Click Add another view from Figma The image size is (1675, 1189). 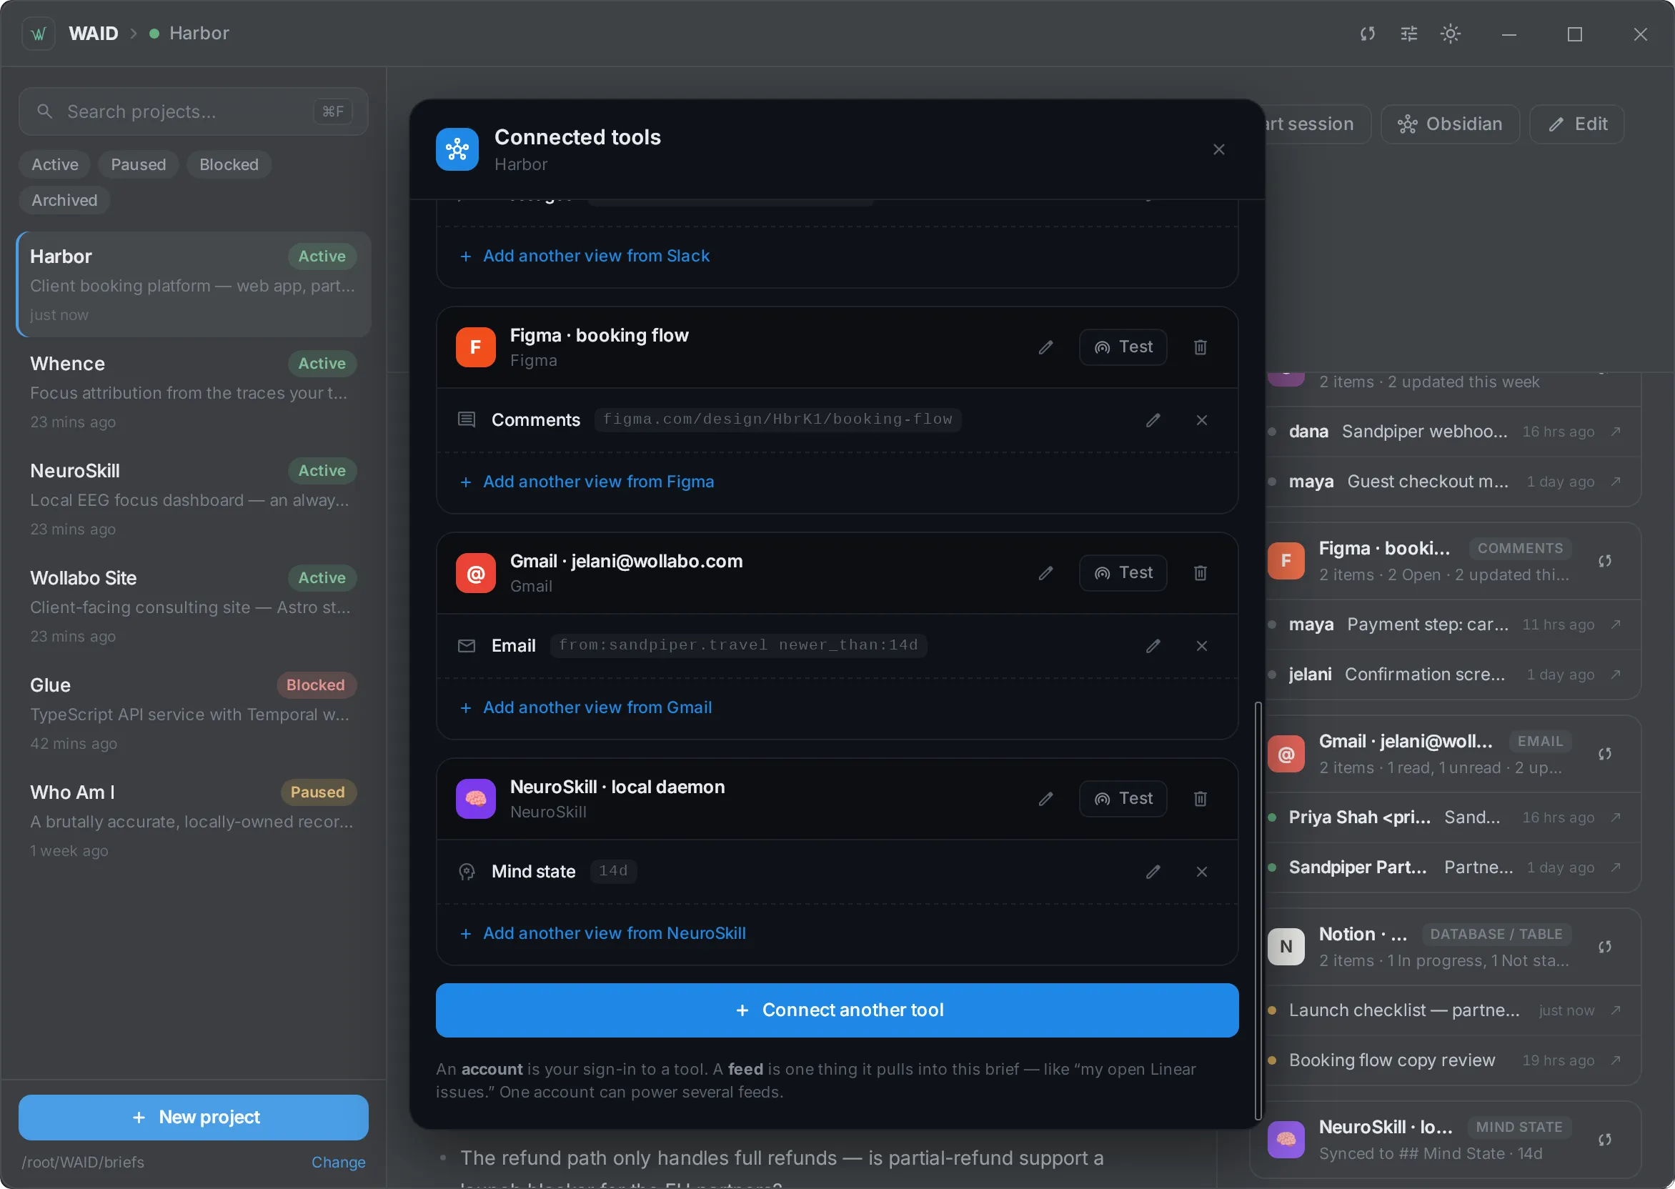(587, 482)
